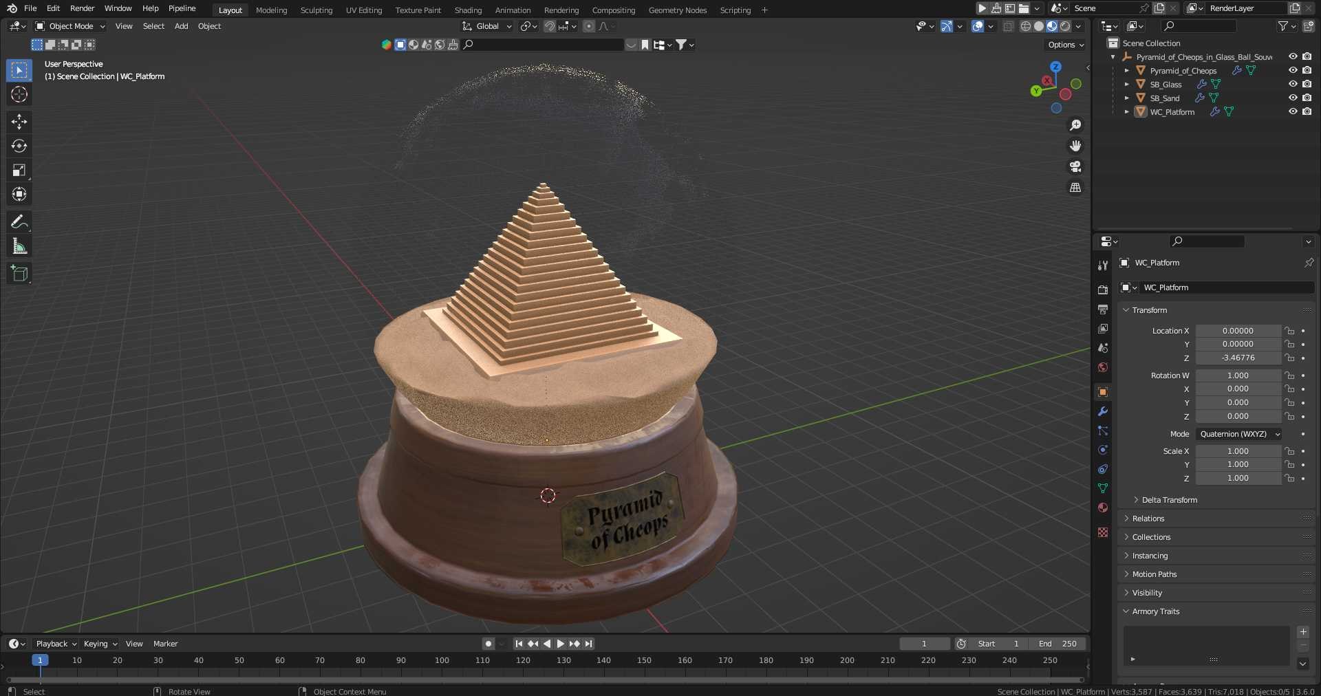The image size is (1321, 696).
Task: Open the Global transform orientation dropdown
Action: click(x=487, y=26)
